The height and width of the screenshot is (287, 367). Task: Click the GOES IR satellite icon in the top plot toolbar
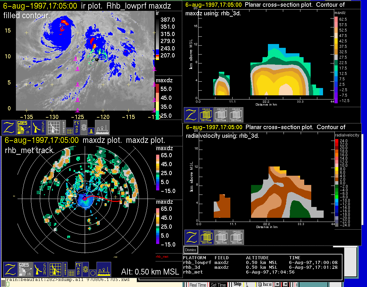24,127
